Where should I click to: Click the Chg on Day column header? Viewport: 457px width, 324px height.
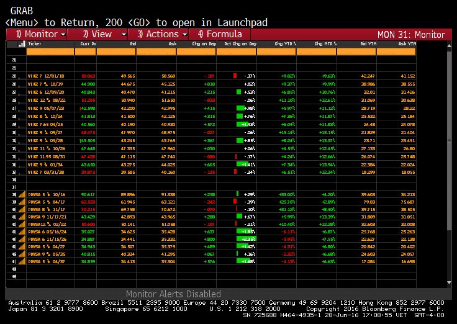(204, 43)
